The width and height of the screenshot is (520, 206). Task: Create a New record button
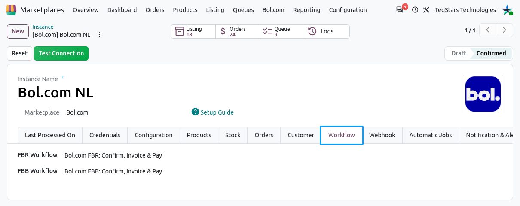18,31
